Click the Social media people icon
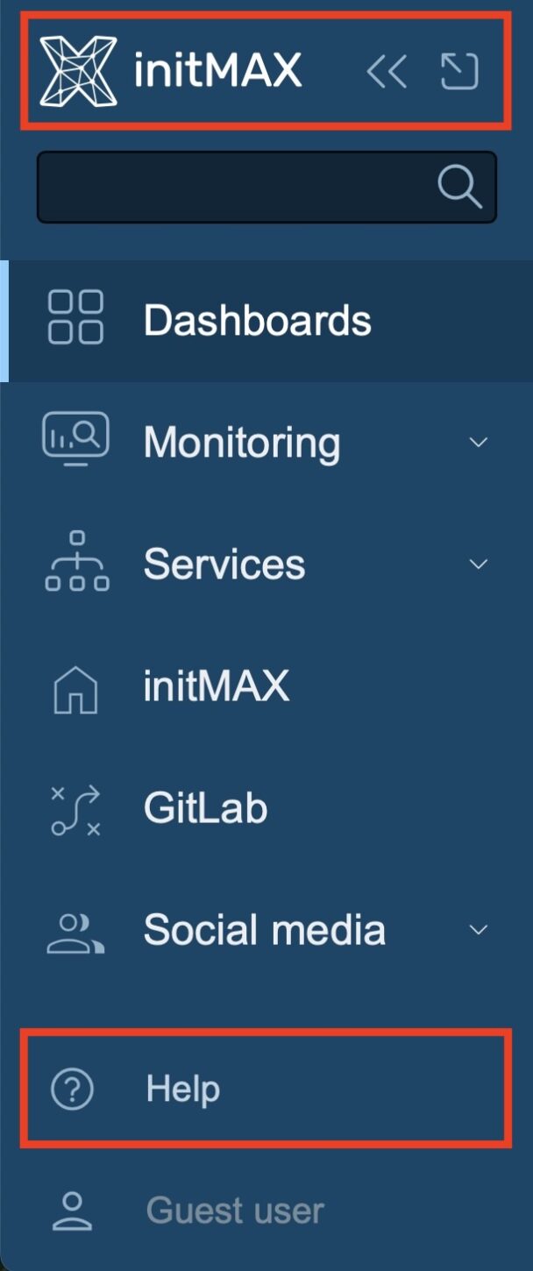The height and width of the screenshot is (1271, 533). (x=75, y=930)
